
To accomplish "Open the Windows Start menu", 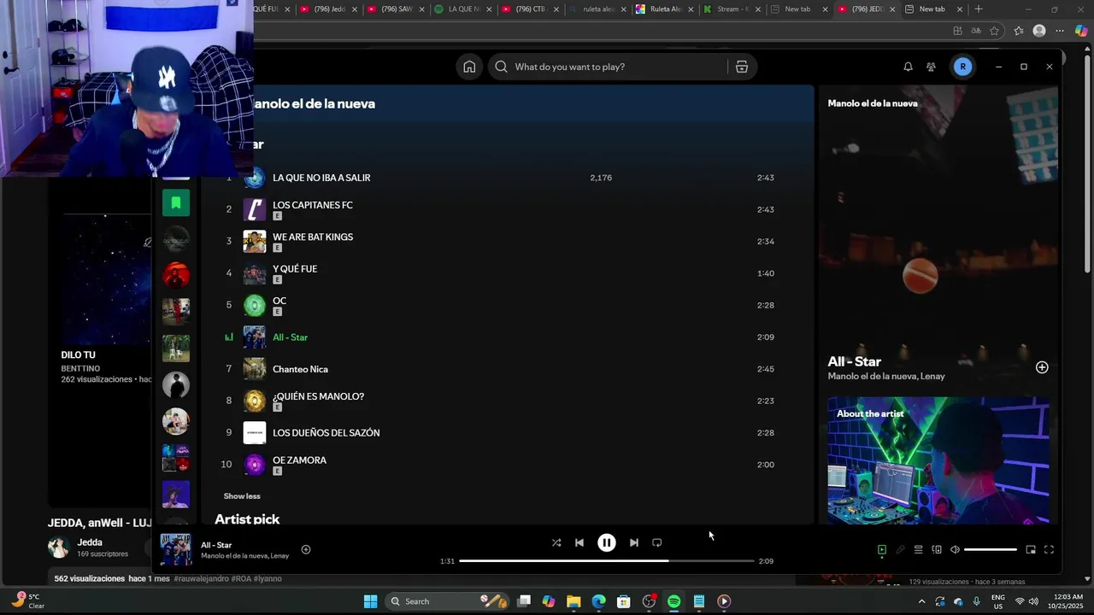I will coord(370,601).
